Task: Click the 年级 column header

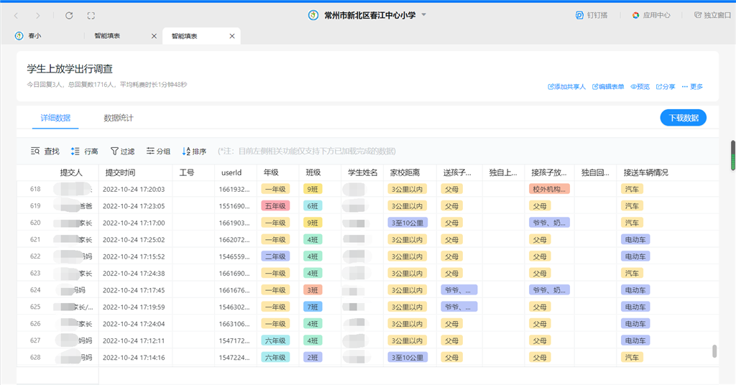Action: click(x=271, y=172)
